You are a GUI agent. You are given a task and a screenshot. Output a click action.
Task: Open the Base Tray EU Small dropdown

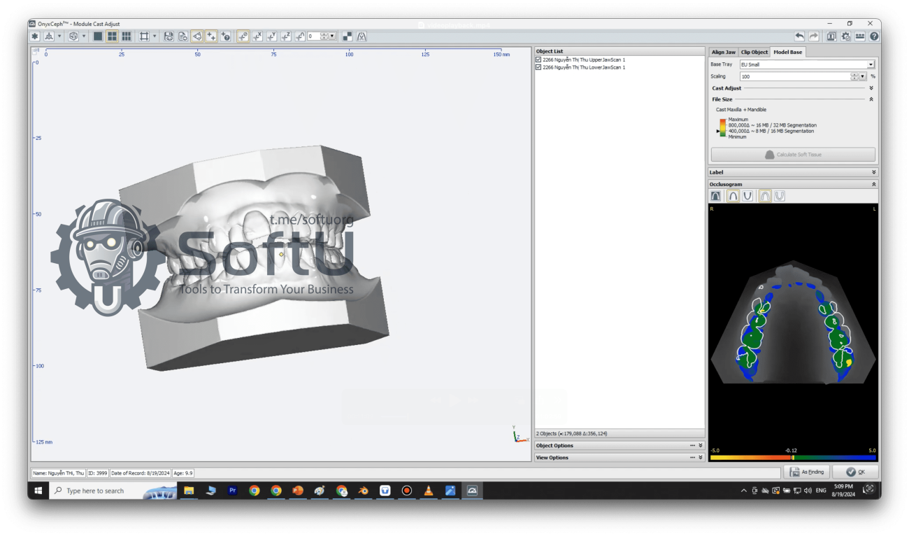click(807, 64)
